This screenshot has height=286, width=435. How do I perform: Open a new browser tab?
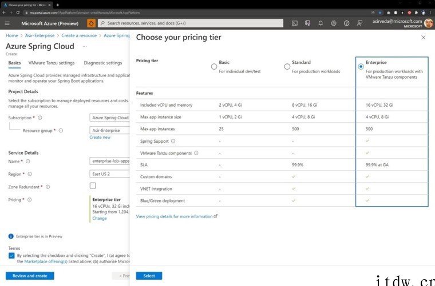point(58,5)
